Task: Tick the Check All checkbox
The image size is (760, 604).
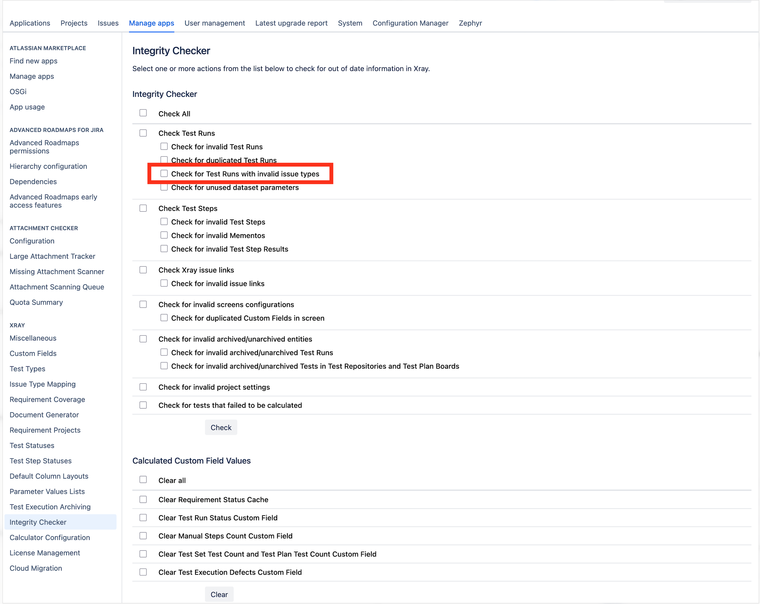Action: (x=143, y=113)
